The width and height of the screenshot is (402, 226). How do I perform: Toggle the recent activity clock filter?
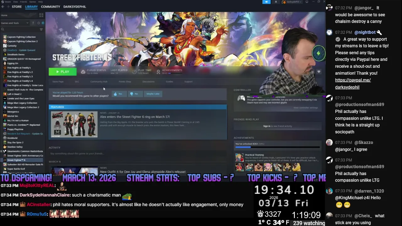pyautogui.click(x=39, y=23)
